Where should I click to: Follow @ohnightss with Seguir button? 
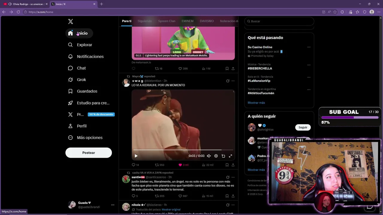[x=303, y=128]
